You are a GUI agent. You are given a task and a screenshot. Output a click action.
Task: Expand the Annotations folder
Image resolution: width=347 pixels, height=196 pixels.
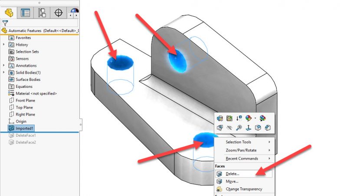pos(4,65)
